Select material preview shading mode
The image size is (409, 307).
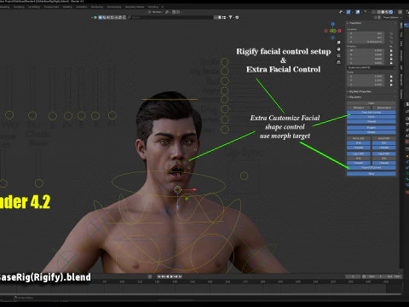387,12
